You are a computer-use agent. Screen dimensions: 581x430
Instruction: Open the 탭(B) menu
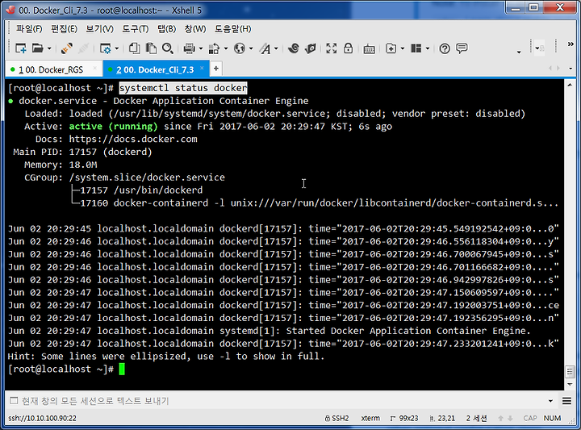coord(167,29)
